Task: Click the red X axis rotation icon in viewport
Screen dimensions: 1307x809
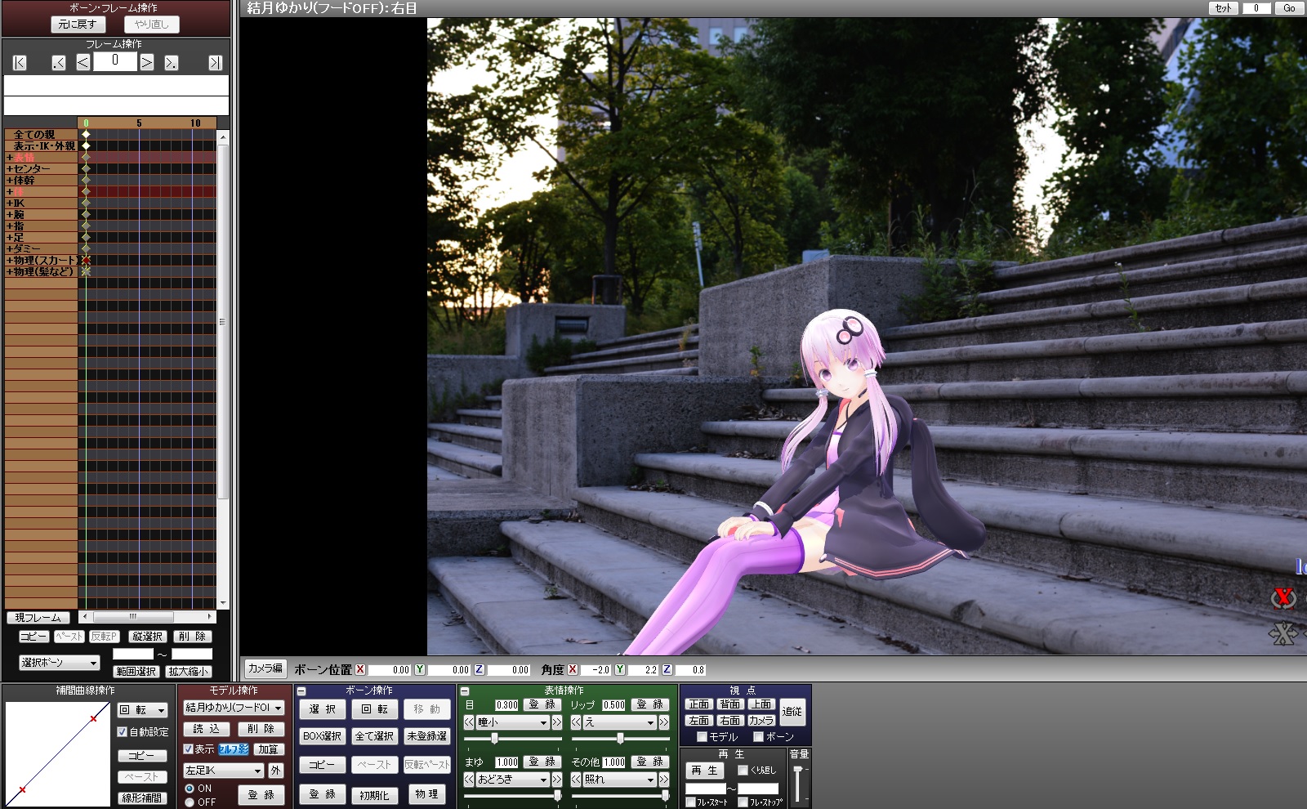Action: tap(1283, 598)
